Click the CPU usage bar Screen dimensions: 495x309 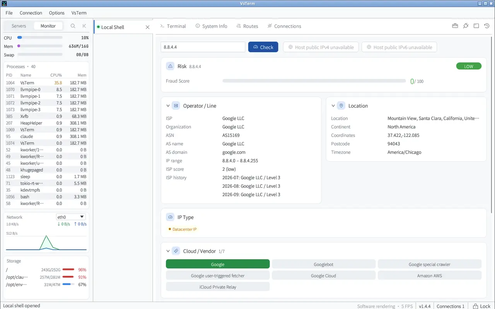tap(40, 37)
